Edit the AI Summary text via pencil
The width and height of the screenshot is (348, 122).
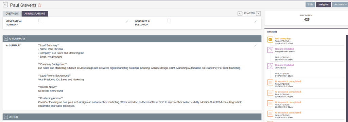coord(256,45)
